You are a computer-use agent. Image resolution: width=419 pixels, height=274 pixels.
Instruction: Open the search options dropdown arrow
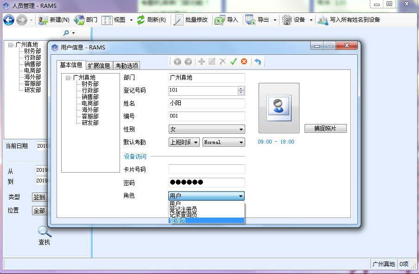[x=74, y=33]
